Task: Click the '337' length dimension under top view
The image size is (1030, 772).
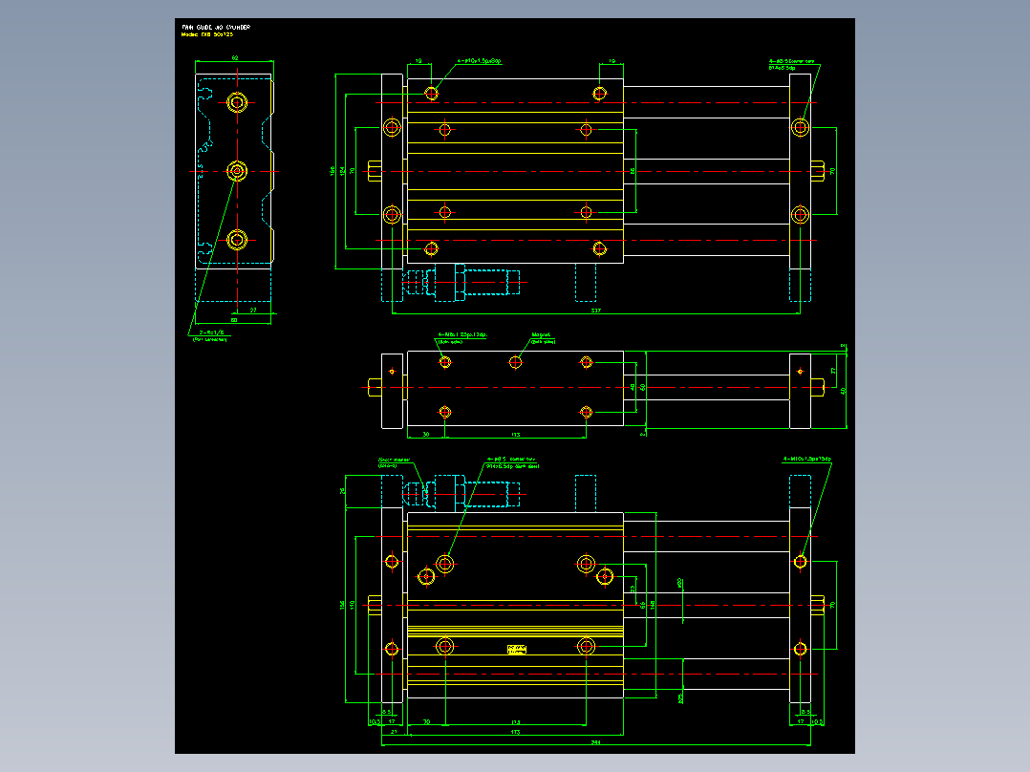Action: click(596, 311)
